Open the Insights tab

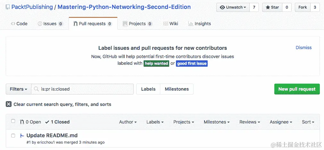[199, 24]
